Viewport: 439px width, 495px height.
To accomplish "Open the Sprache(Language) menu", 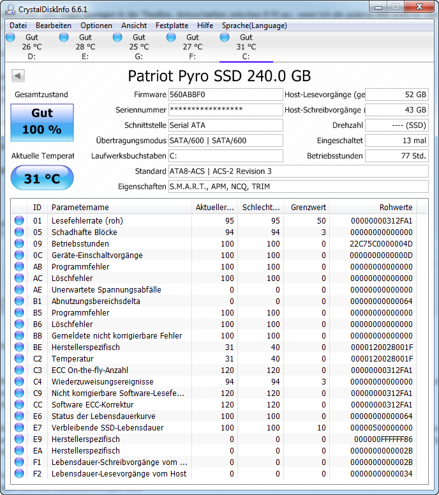I will (x=254, y=26).
